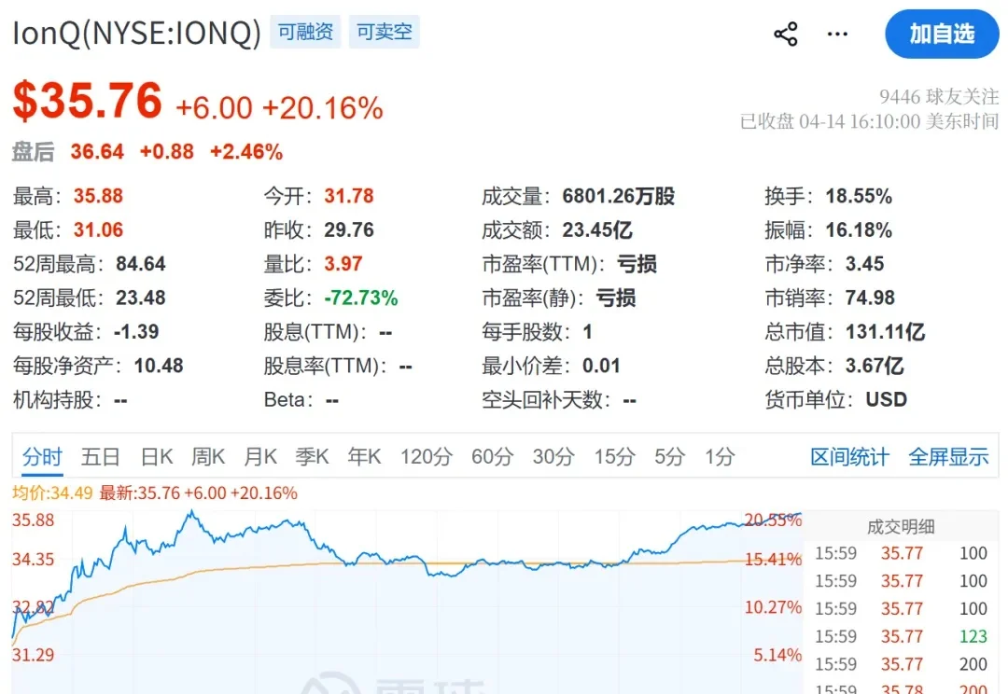
Task: Select the 1分 one-minute chart tab
Action: [x=718, y=456]
